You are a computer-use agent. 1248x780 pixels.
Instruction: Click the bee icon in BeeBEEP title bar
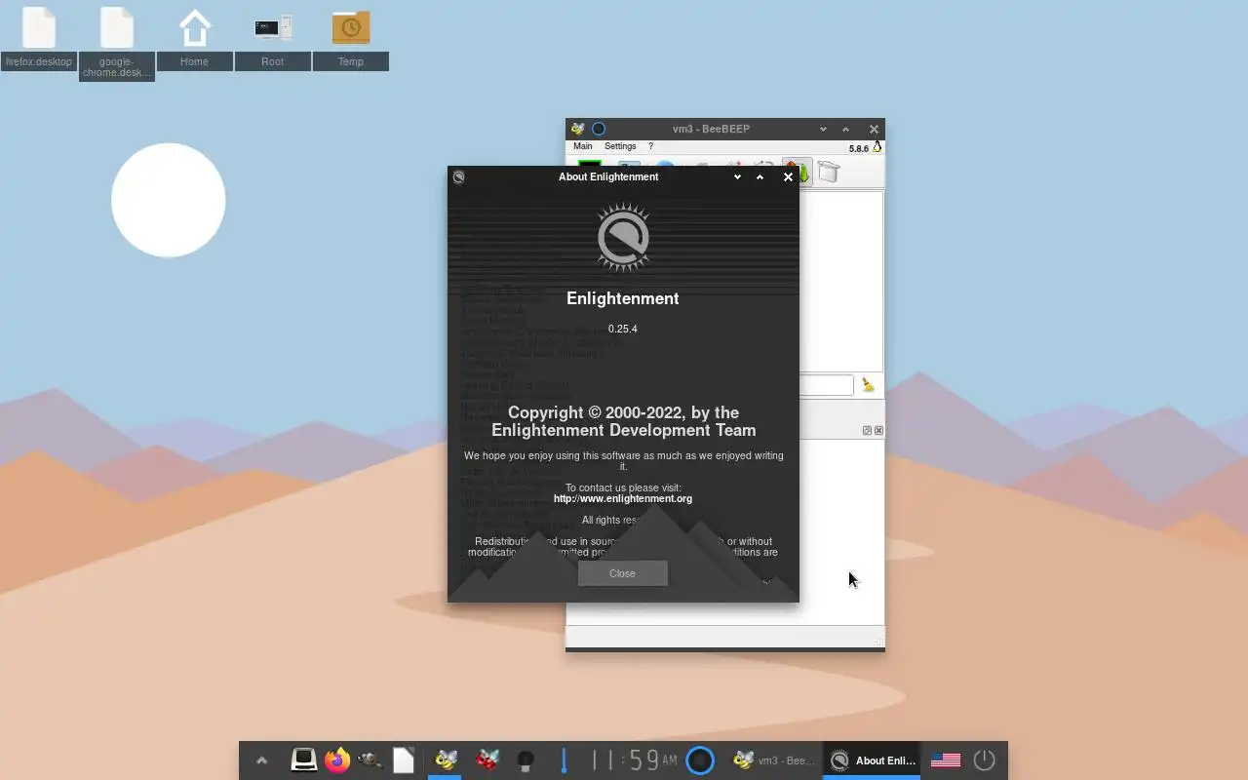pyautogui.click(x=578, y=129)
